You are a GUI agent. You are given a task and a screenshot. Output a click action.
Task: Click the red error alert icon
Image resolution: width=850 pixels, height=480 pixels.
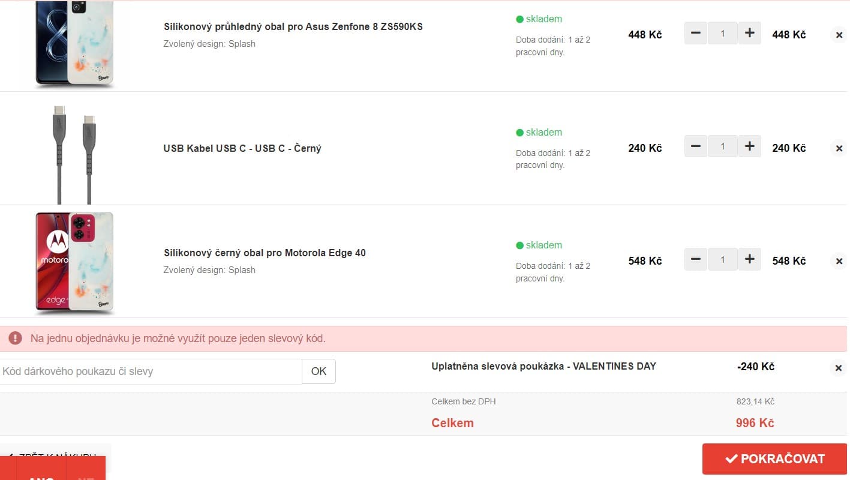pos(15,338)
